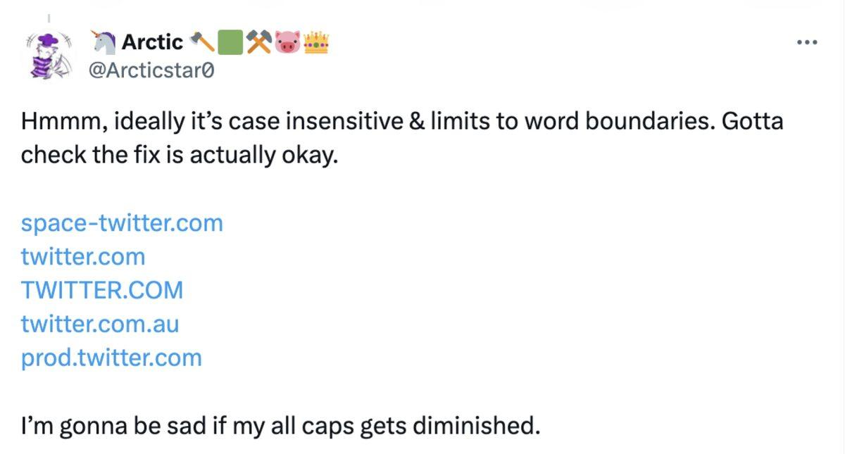Click the green square emoji
Image resolution: width=845 pixels, height=454 pixels.
coord(230,43)
